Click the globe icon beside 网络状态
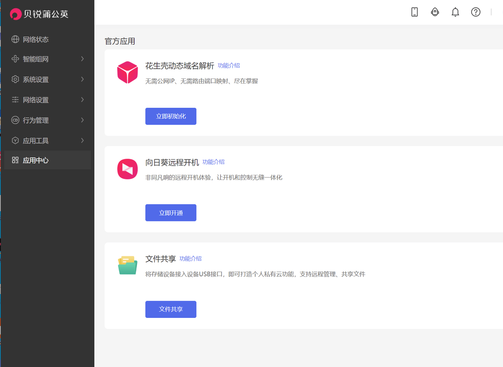Screen dimensions: 503x367 [16, 39]
